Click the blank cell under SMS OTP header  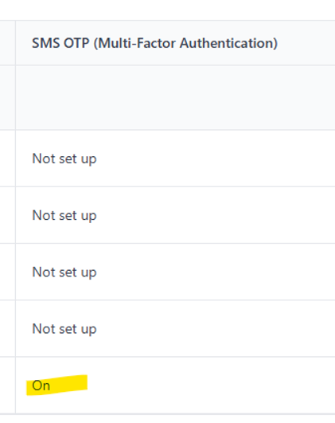coord(175,97)
